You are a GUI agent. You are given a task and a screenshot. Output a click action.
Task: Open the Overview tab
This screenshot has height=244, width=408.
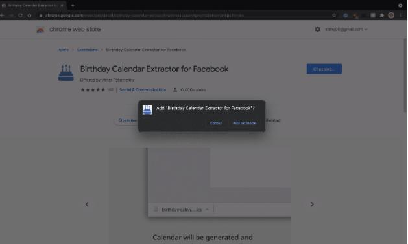[x=127, y=120]
